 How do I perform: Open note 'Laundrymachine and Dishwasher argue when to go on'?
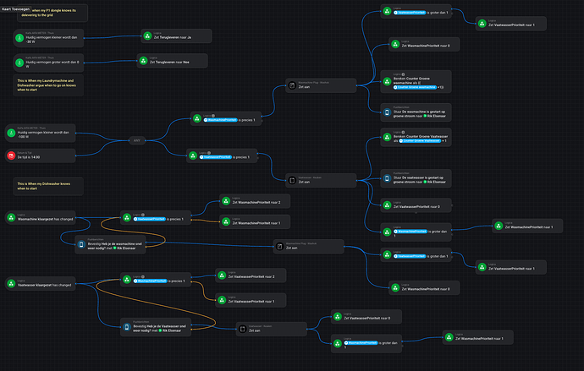pyautogui.click(x=48, y=85)
